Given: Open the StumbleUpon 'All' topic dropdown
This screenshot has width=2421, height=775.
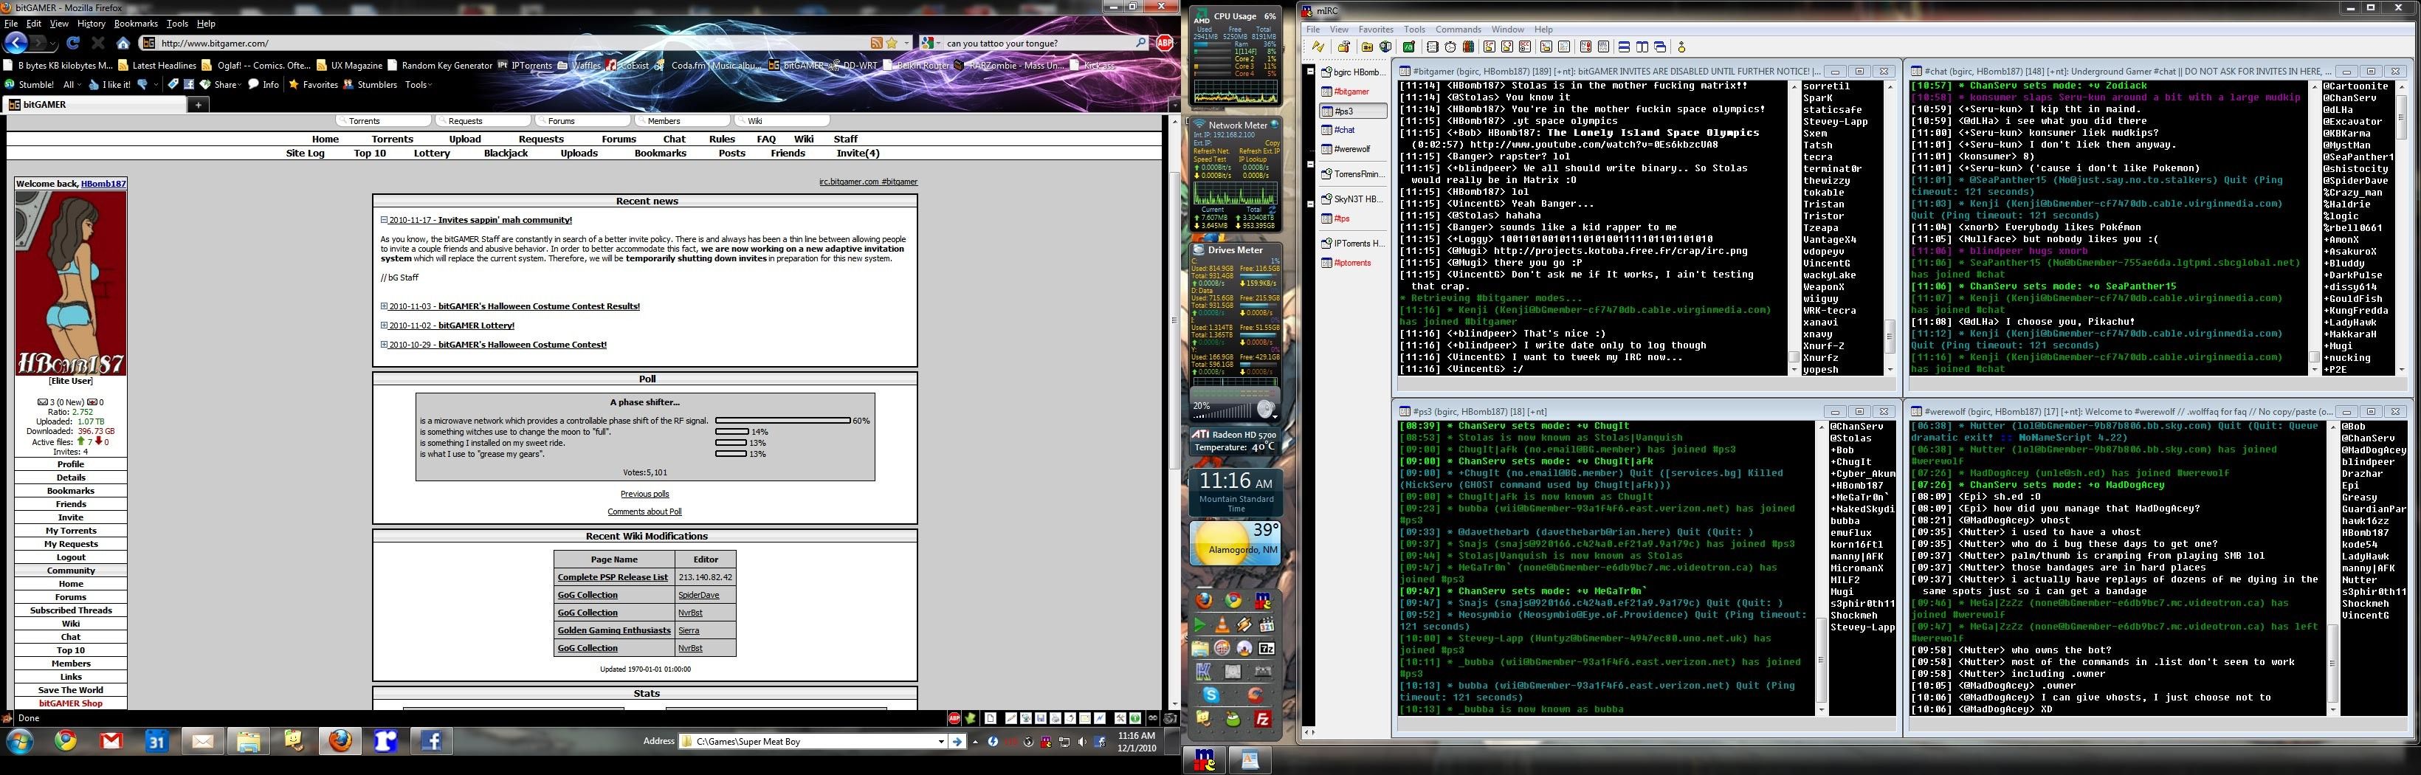Looking at the screenshot, I should [72, 85].
